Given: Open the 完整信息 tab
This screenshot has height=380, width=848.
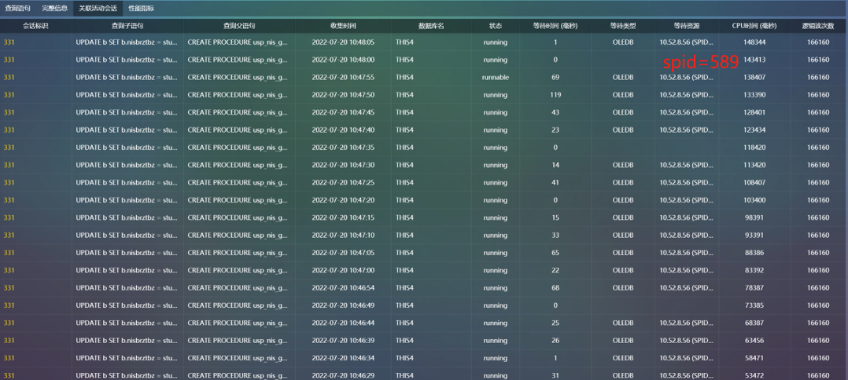Looking at the screenshot, I should pos(54,8).
